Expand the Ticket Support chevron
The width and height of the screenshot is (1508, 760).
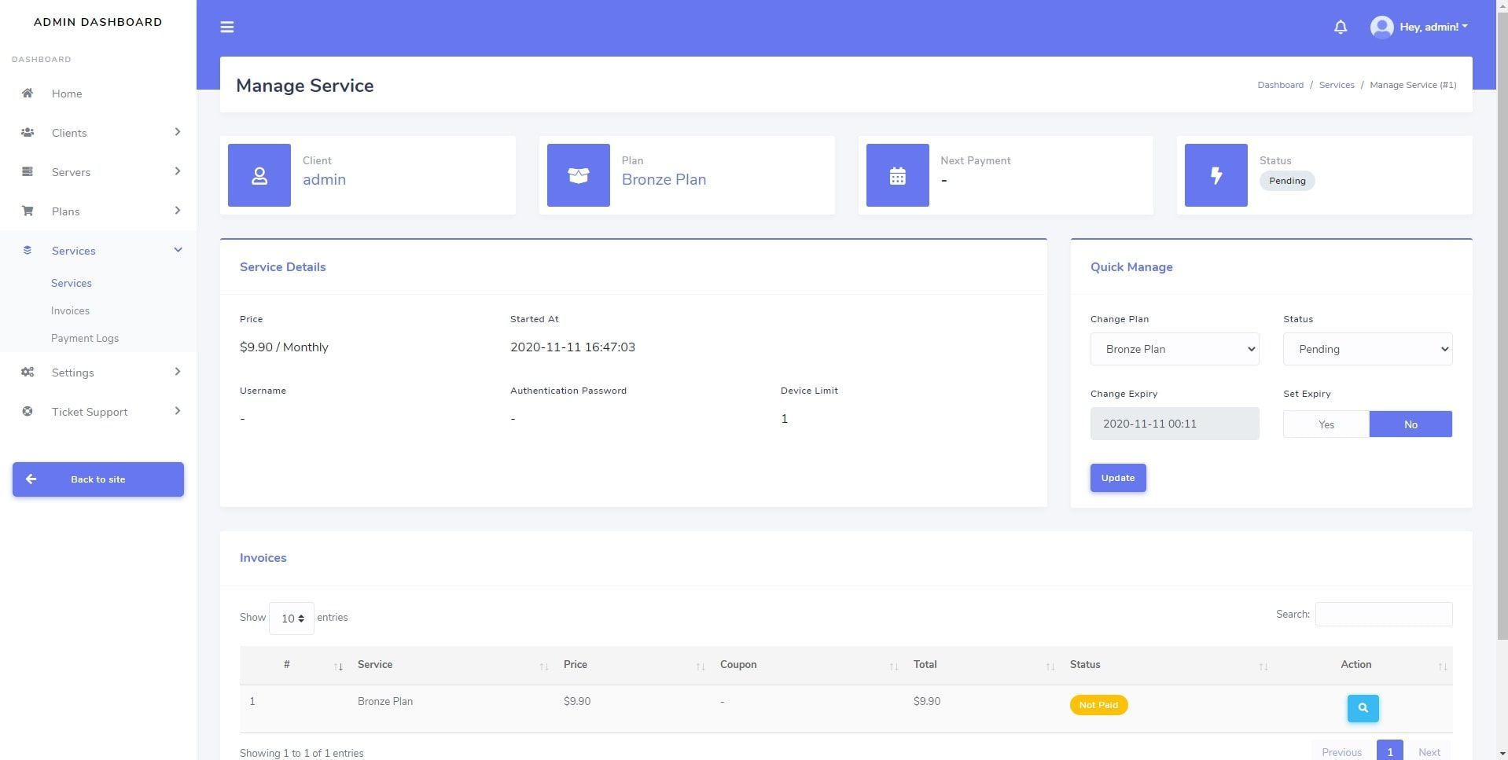tap(178, 411)
